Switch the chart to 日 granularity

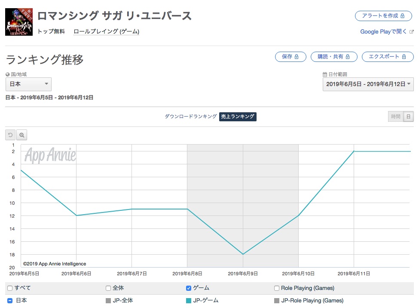tap(408, 117)
